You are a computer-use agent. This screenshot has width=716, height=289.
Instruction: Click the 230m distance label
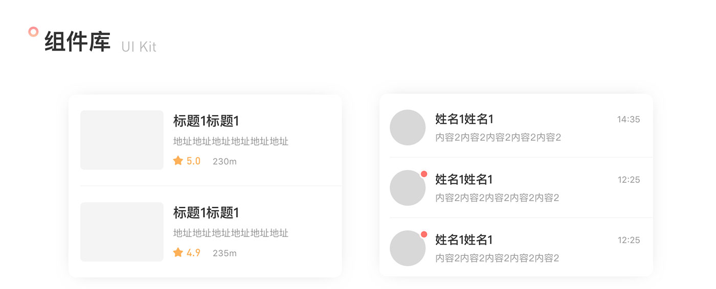pos(225,161)
